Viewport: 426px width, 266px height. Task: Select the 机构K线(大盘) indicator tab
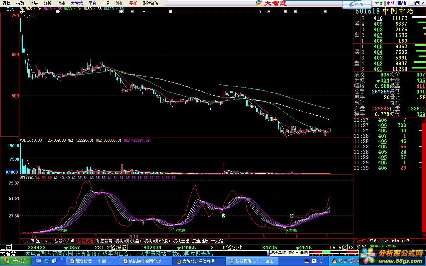click(128, 241)
